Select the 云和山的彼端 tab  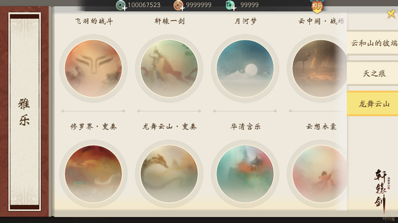pyautogui.click(x=373, y=43)
